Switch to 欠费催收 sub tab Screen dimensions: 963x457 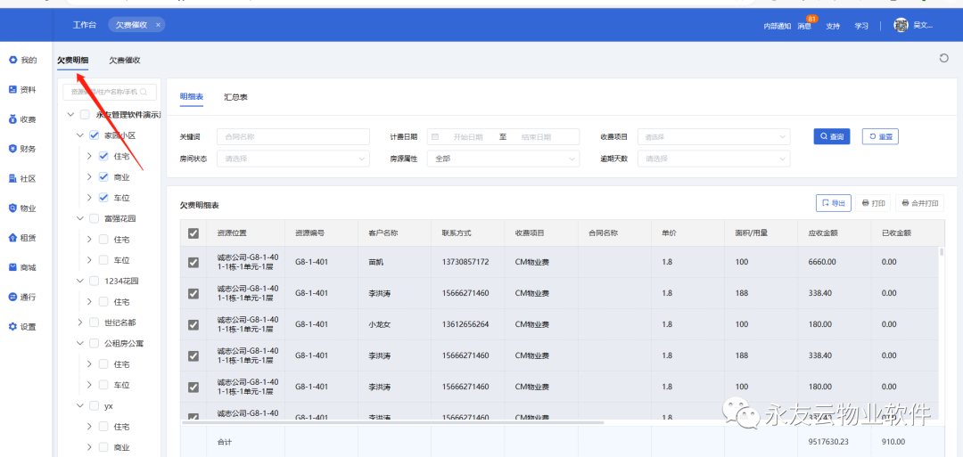point(125,60)
